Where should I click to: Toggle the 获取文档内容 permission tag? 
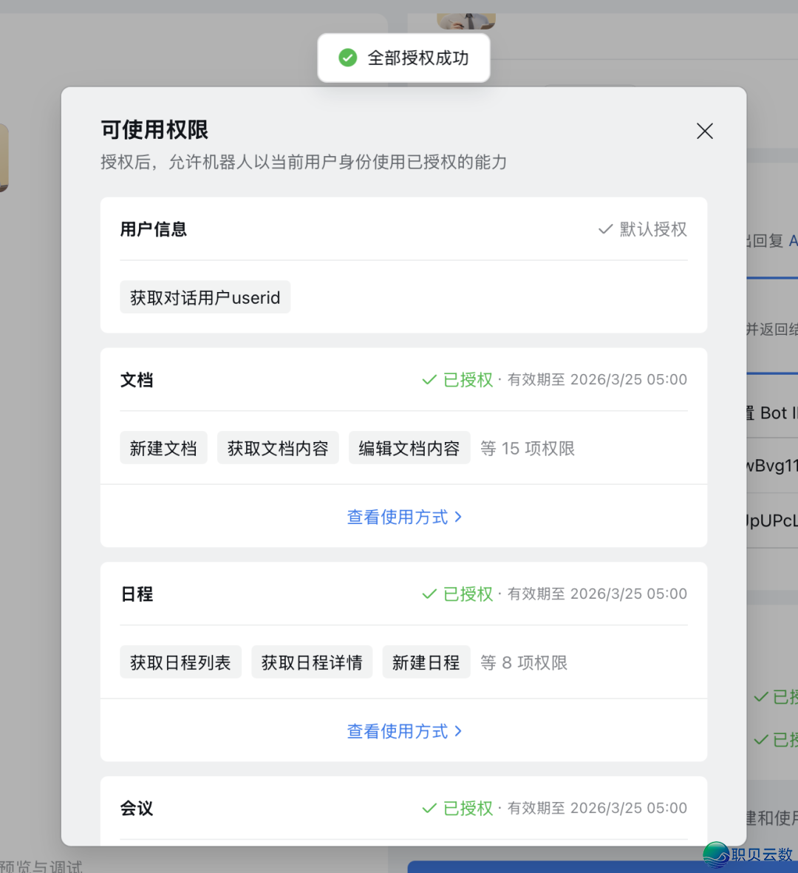pyautogui.click(x=278, y=447)
